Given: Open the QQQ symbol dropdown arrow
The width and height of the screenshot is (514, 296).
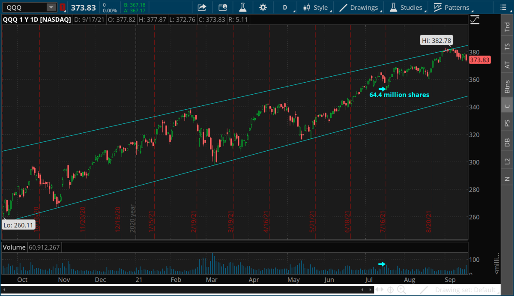Looking at the screenshot, I should coord(51,7).
